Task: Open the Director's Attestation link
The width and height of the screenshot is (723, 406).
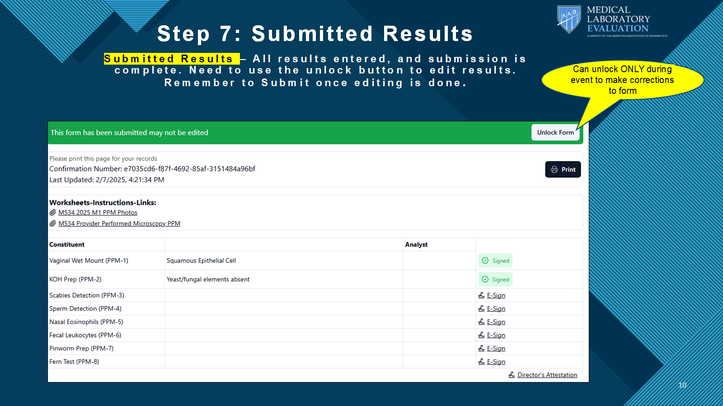Action: (x=547, y=375)
